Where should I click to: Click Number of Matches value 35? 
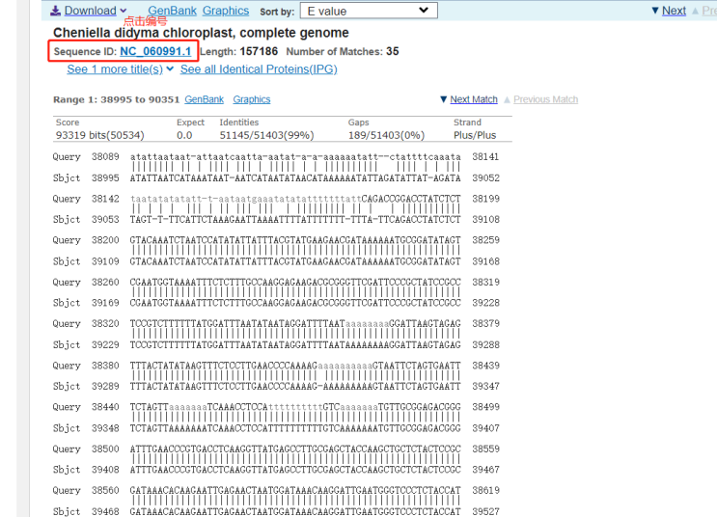coord(393,51)
